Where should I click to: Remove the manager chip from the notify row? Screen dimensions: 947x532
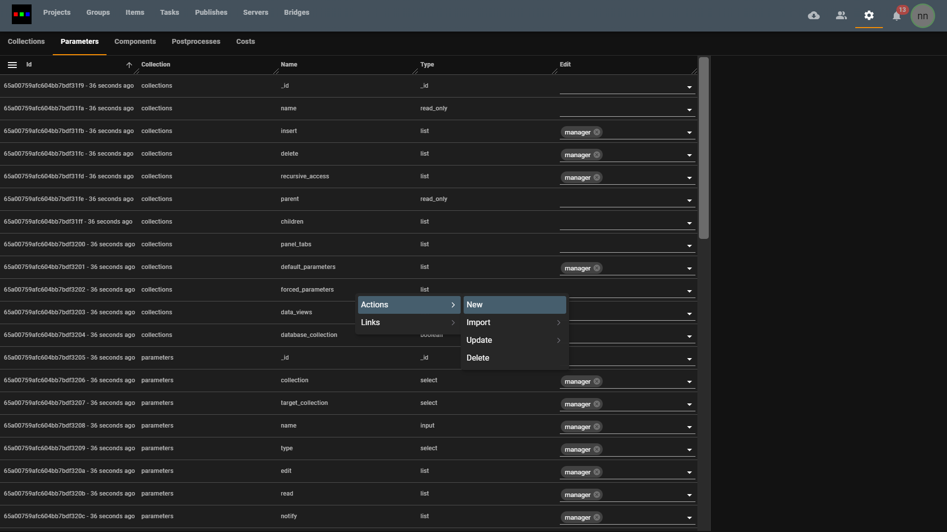point(597,517)
